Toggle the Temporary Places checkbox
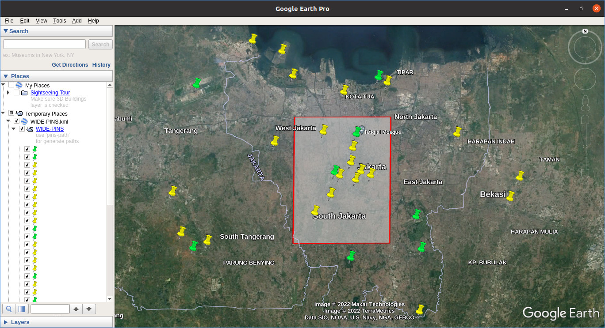The height and width of the screenshot is (328, 605). tap(11, 113)
